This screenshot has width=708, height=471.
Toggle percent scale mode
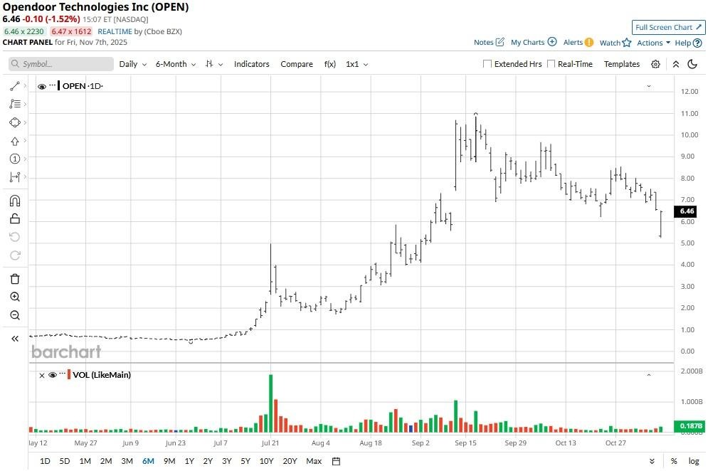pyautogui.click(x=674, y=461)
